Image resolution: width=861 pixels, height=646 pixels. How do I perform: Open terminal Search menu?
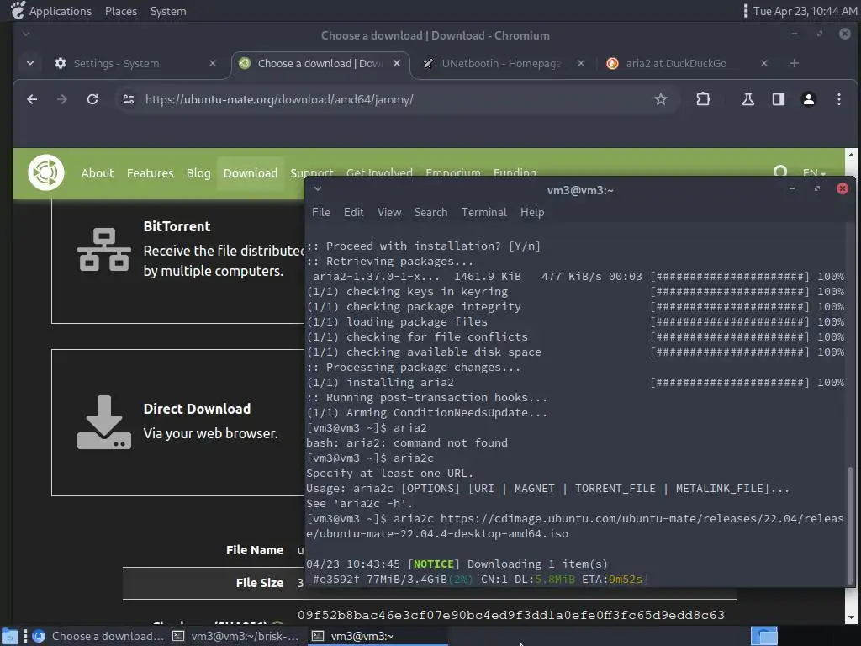click(x=430, y=213)
